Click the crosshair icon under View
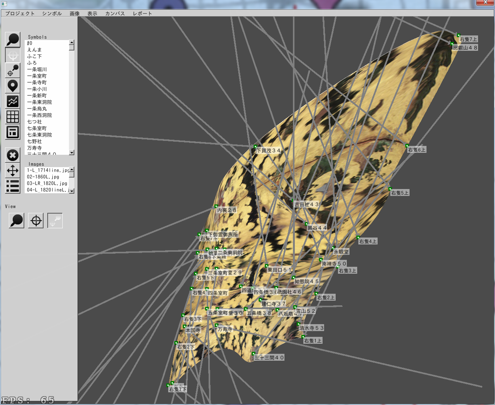 36,221
